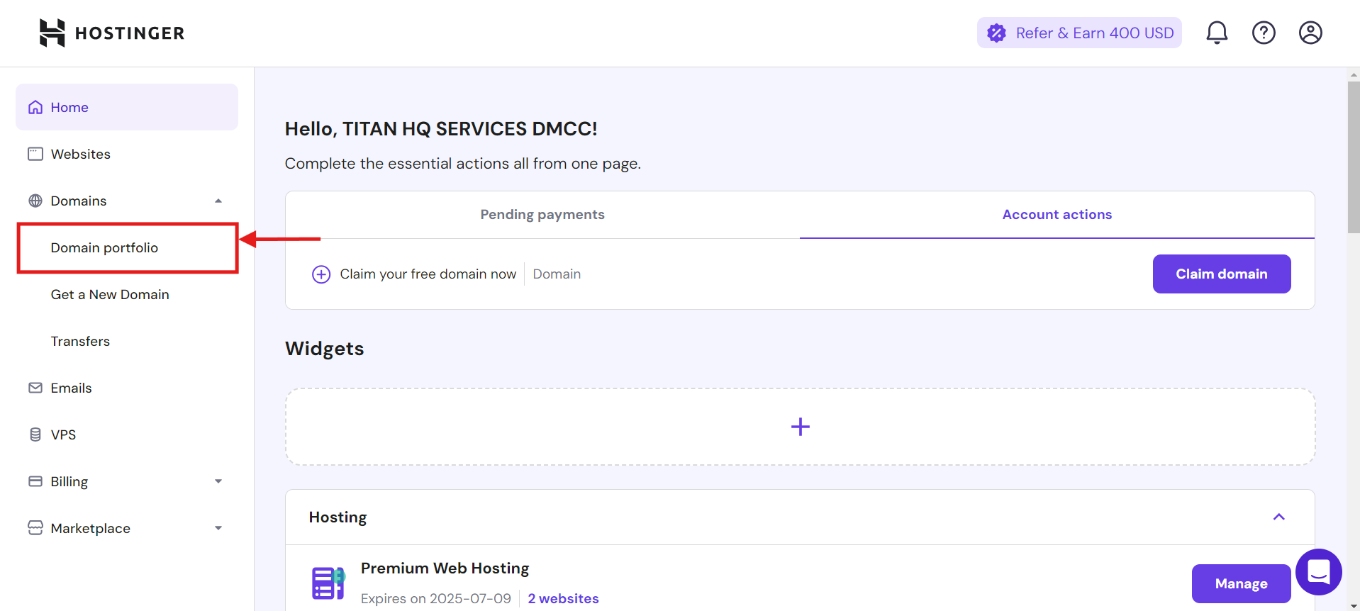The width and height of the screenshot is (1360, 611).
Task: Open Emails in the sidebar
Action: (x=127, y=388)
